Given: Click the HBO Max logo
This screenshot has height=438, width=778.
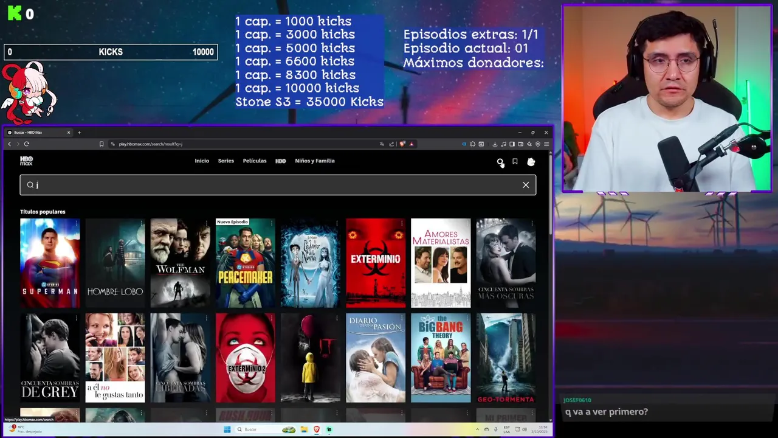Looking at the screenshot, I should pyautogui.click(x=26, y=161).
